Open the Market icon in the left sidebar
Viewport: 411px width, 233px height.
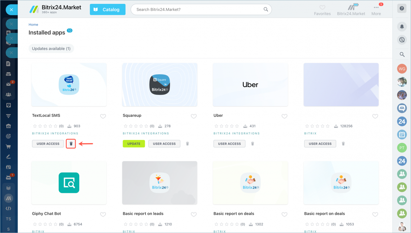point(9,198)
